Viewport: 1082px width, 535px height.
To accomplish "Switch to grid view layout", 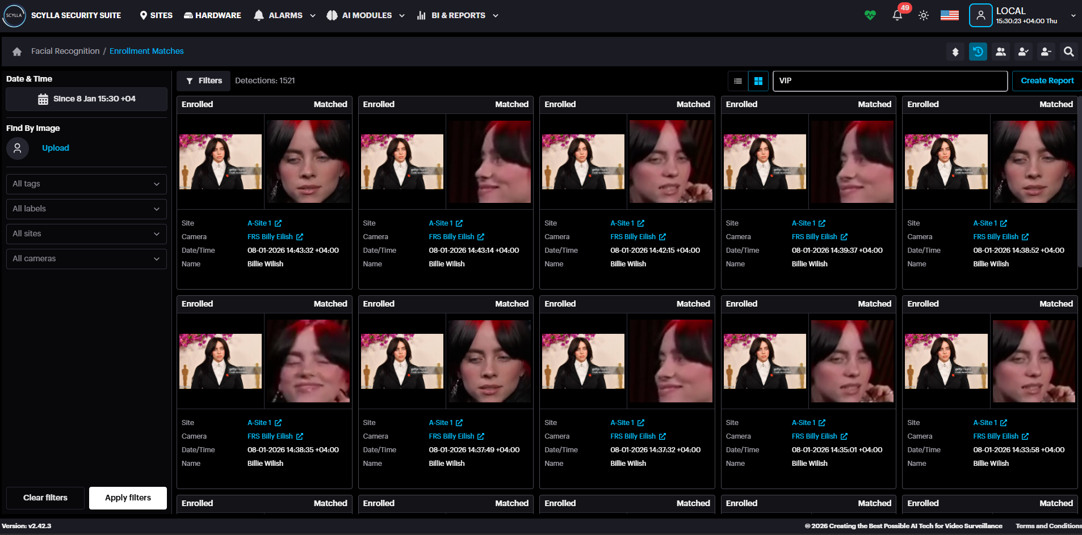I will [758, 81].
